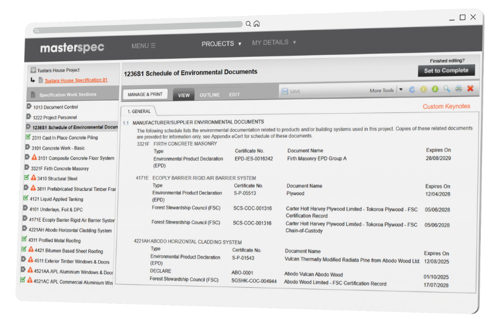Click the browser search magnifier icon
Viewport: 500px width, 323px height.
pos(248,24)
